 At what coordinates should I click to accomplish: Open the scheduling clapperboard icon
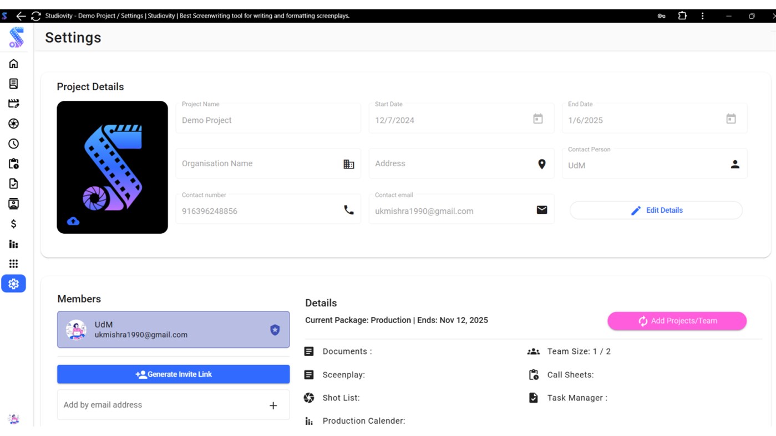(14, 104)
